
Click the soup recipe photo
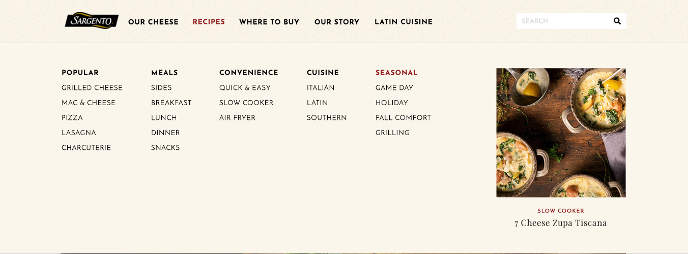pyautogui.click(x=561, y=133)
